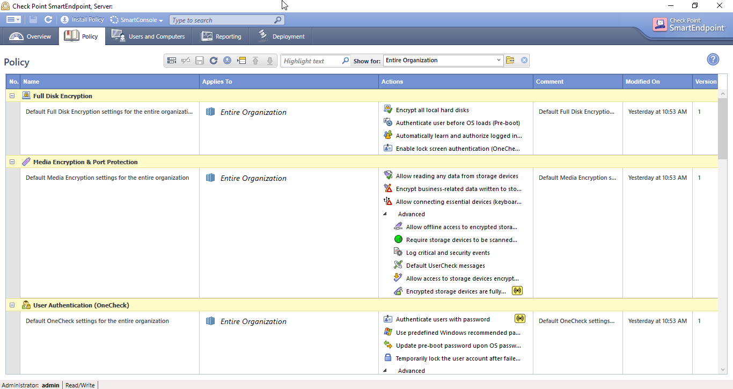Select Use predefined Windows recommended password action
The width and height of the screenshot is (733, 389).
[x=458, y=333]
